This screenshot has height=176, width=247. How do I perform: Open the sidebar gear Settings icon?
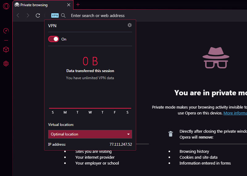(x=6, y=64)
